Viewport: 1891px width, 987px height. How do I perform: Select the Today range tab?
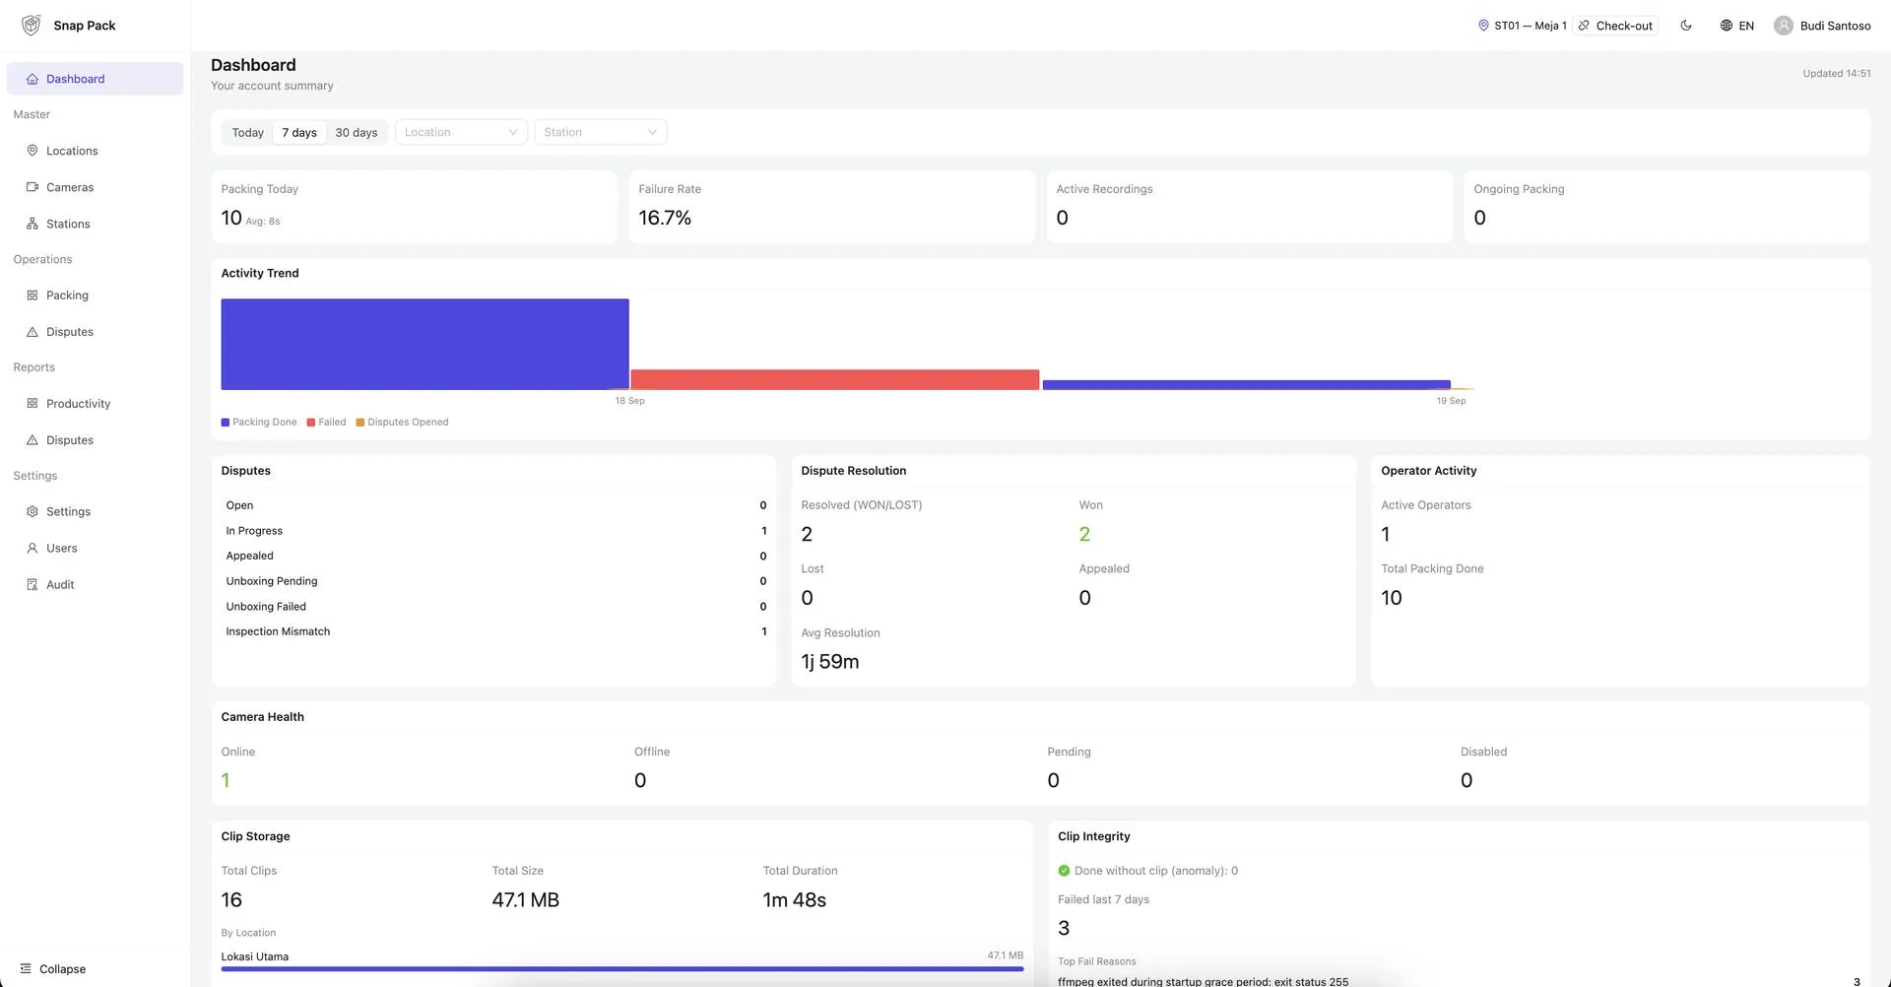(x=248, y=132)
